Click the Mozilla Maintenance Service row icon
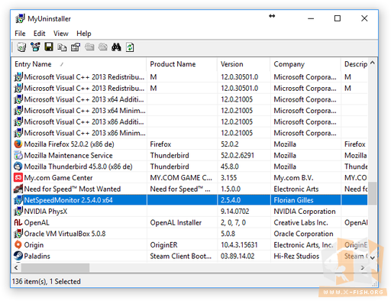The image size is (391, 301). pyautogui.click(x=18, y=155)
